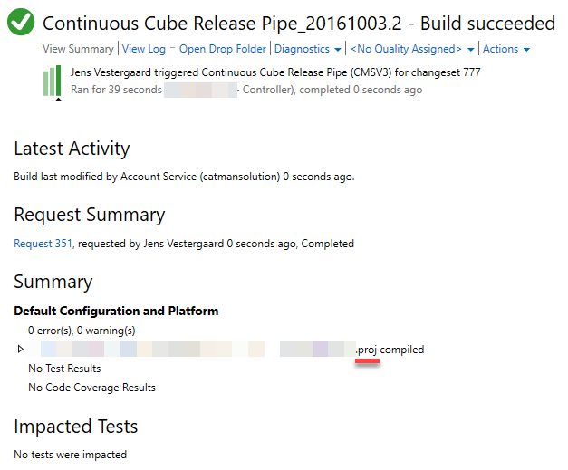
Task: Click the Impacted Tests heading
Action: 75,426
